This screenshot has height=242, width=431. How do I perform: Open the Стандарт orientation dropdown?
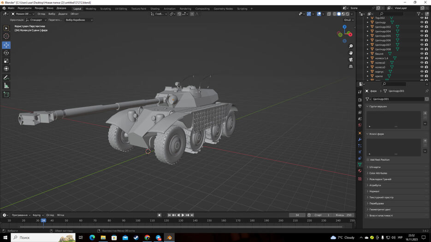36,20
